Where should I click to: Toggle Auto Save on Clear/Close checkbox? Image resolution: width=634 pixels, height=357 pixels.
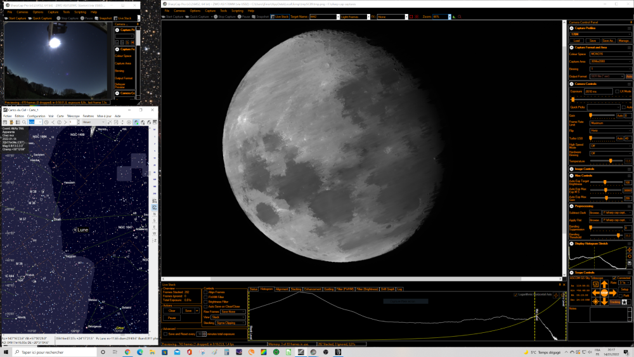[x=205, y=306]
